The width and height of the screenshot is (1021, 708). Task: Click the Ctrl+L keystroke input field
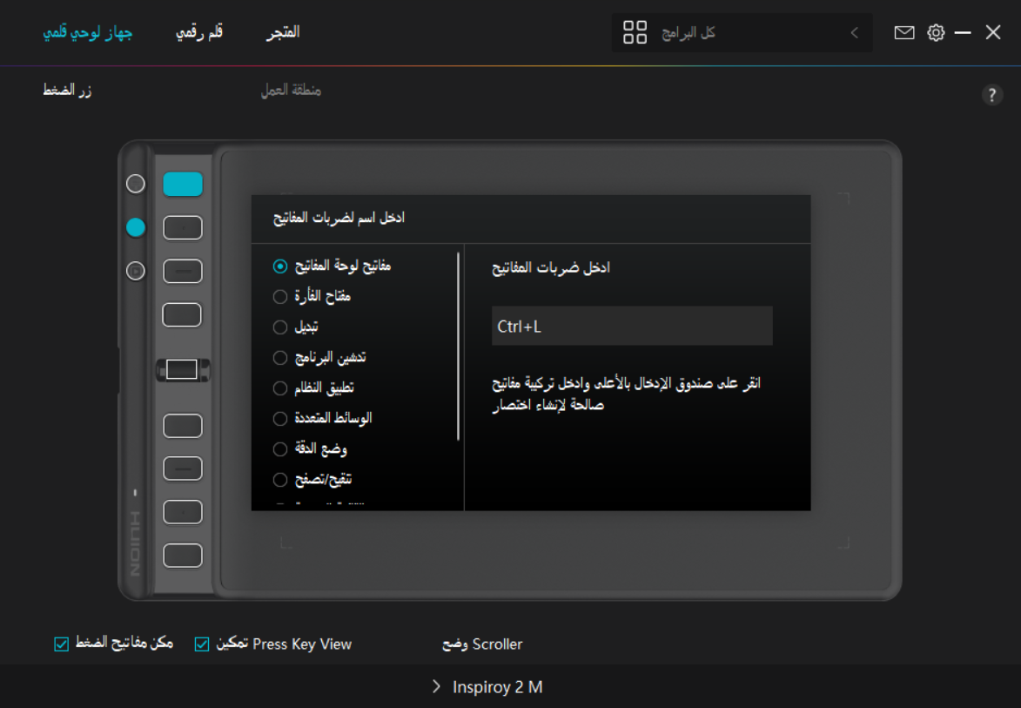click(x=632, y=327)
